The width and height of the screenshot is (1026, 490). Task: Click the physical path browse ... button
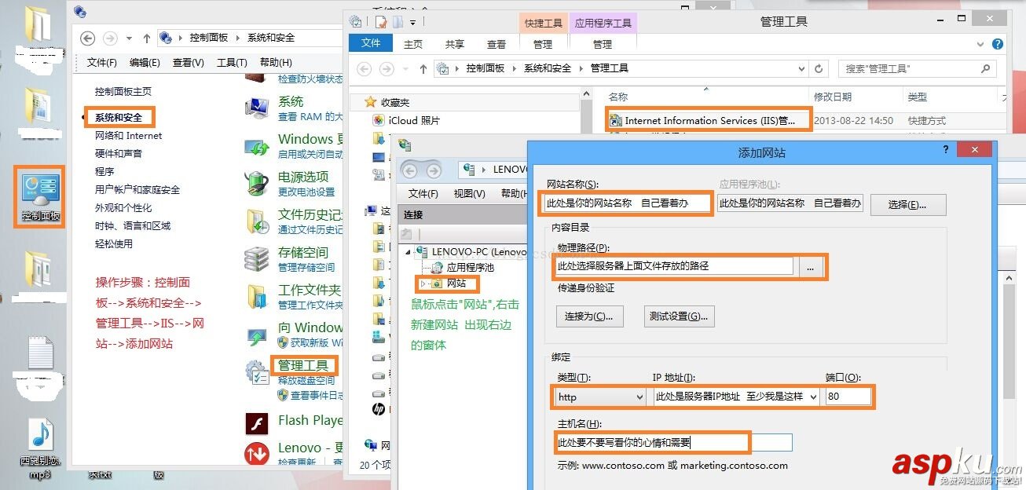811,266
